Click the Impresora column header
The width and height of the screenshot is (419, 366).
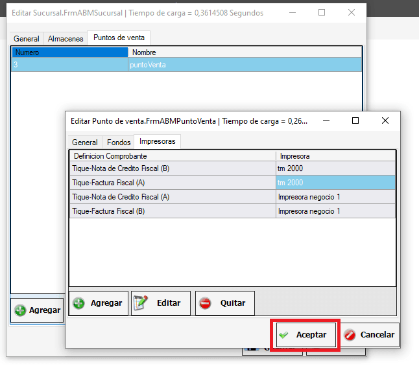click(x=335, y=156)
